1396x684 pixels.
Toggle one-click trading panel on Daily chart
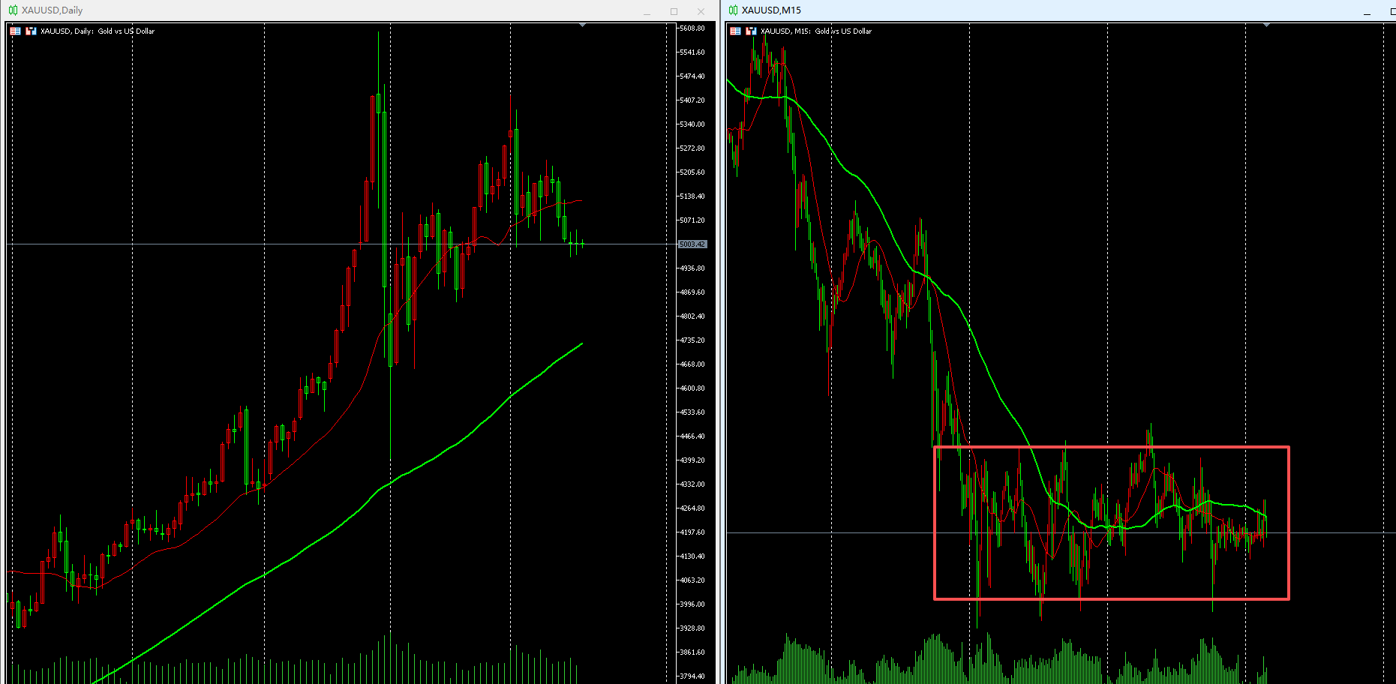click(x=31, y=31)
